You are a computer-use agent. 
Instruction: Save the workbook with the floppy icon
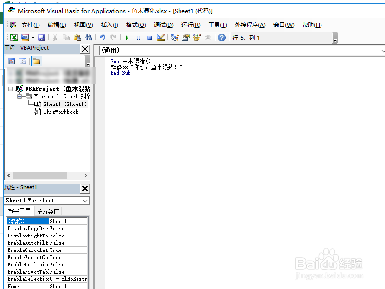tap(41, 38)
